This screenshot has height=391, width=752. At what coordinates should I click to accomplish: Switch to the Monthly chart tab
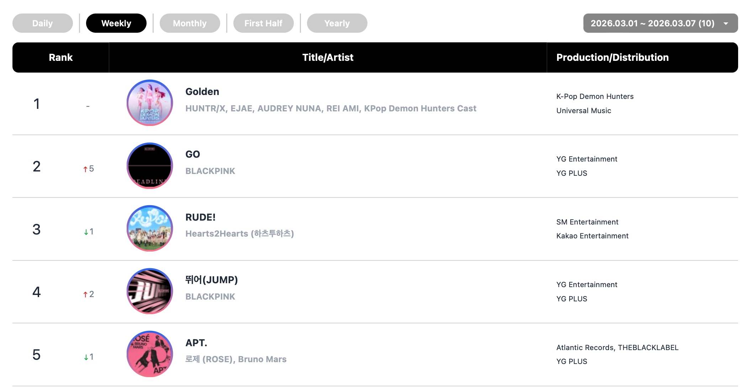190,23
